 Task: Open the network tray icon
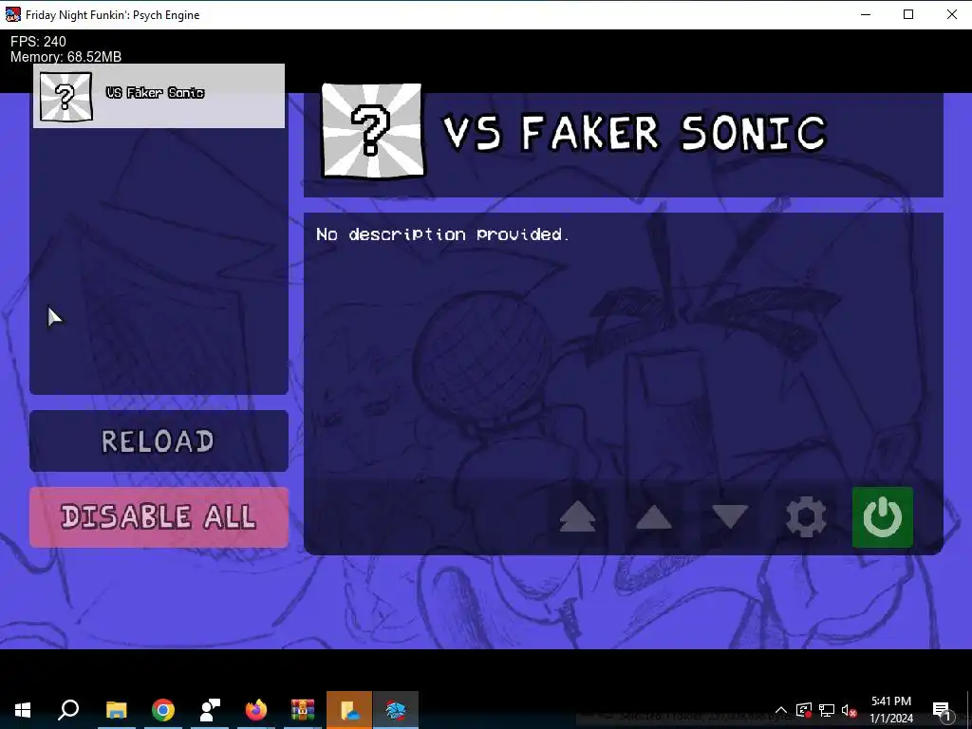pyautogui.click(x=827, y=710)
